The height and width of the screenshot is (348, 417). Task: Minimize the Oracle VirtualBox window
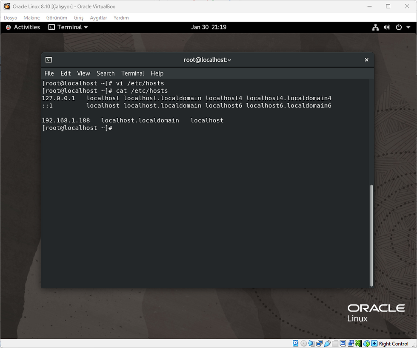369,6
